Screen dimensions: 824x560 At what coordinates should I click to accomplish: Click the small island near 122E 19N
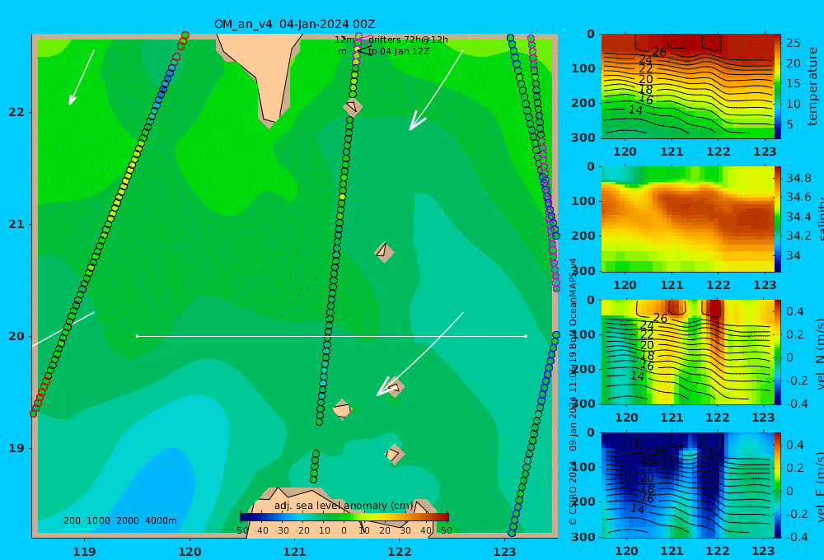(394, 455)
